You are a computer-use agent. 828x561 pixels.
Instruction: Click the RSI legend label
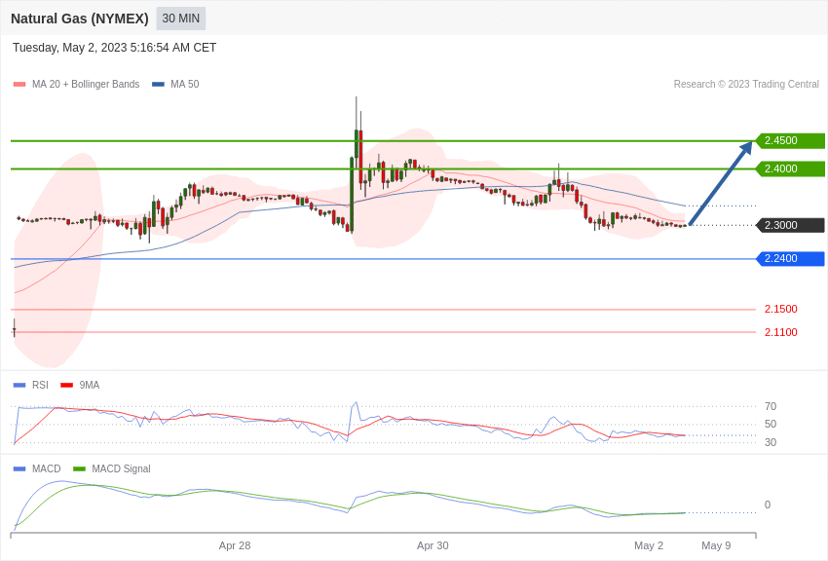(x=40, y=386)
